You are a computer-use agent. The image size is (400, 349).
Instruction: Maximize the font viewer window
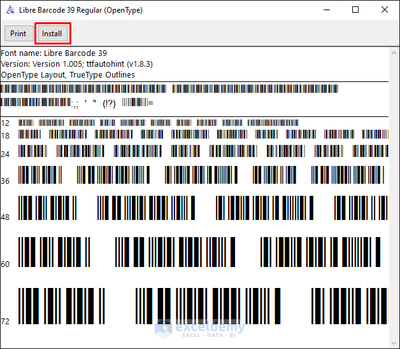[355, 10]
